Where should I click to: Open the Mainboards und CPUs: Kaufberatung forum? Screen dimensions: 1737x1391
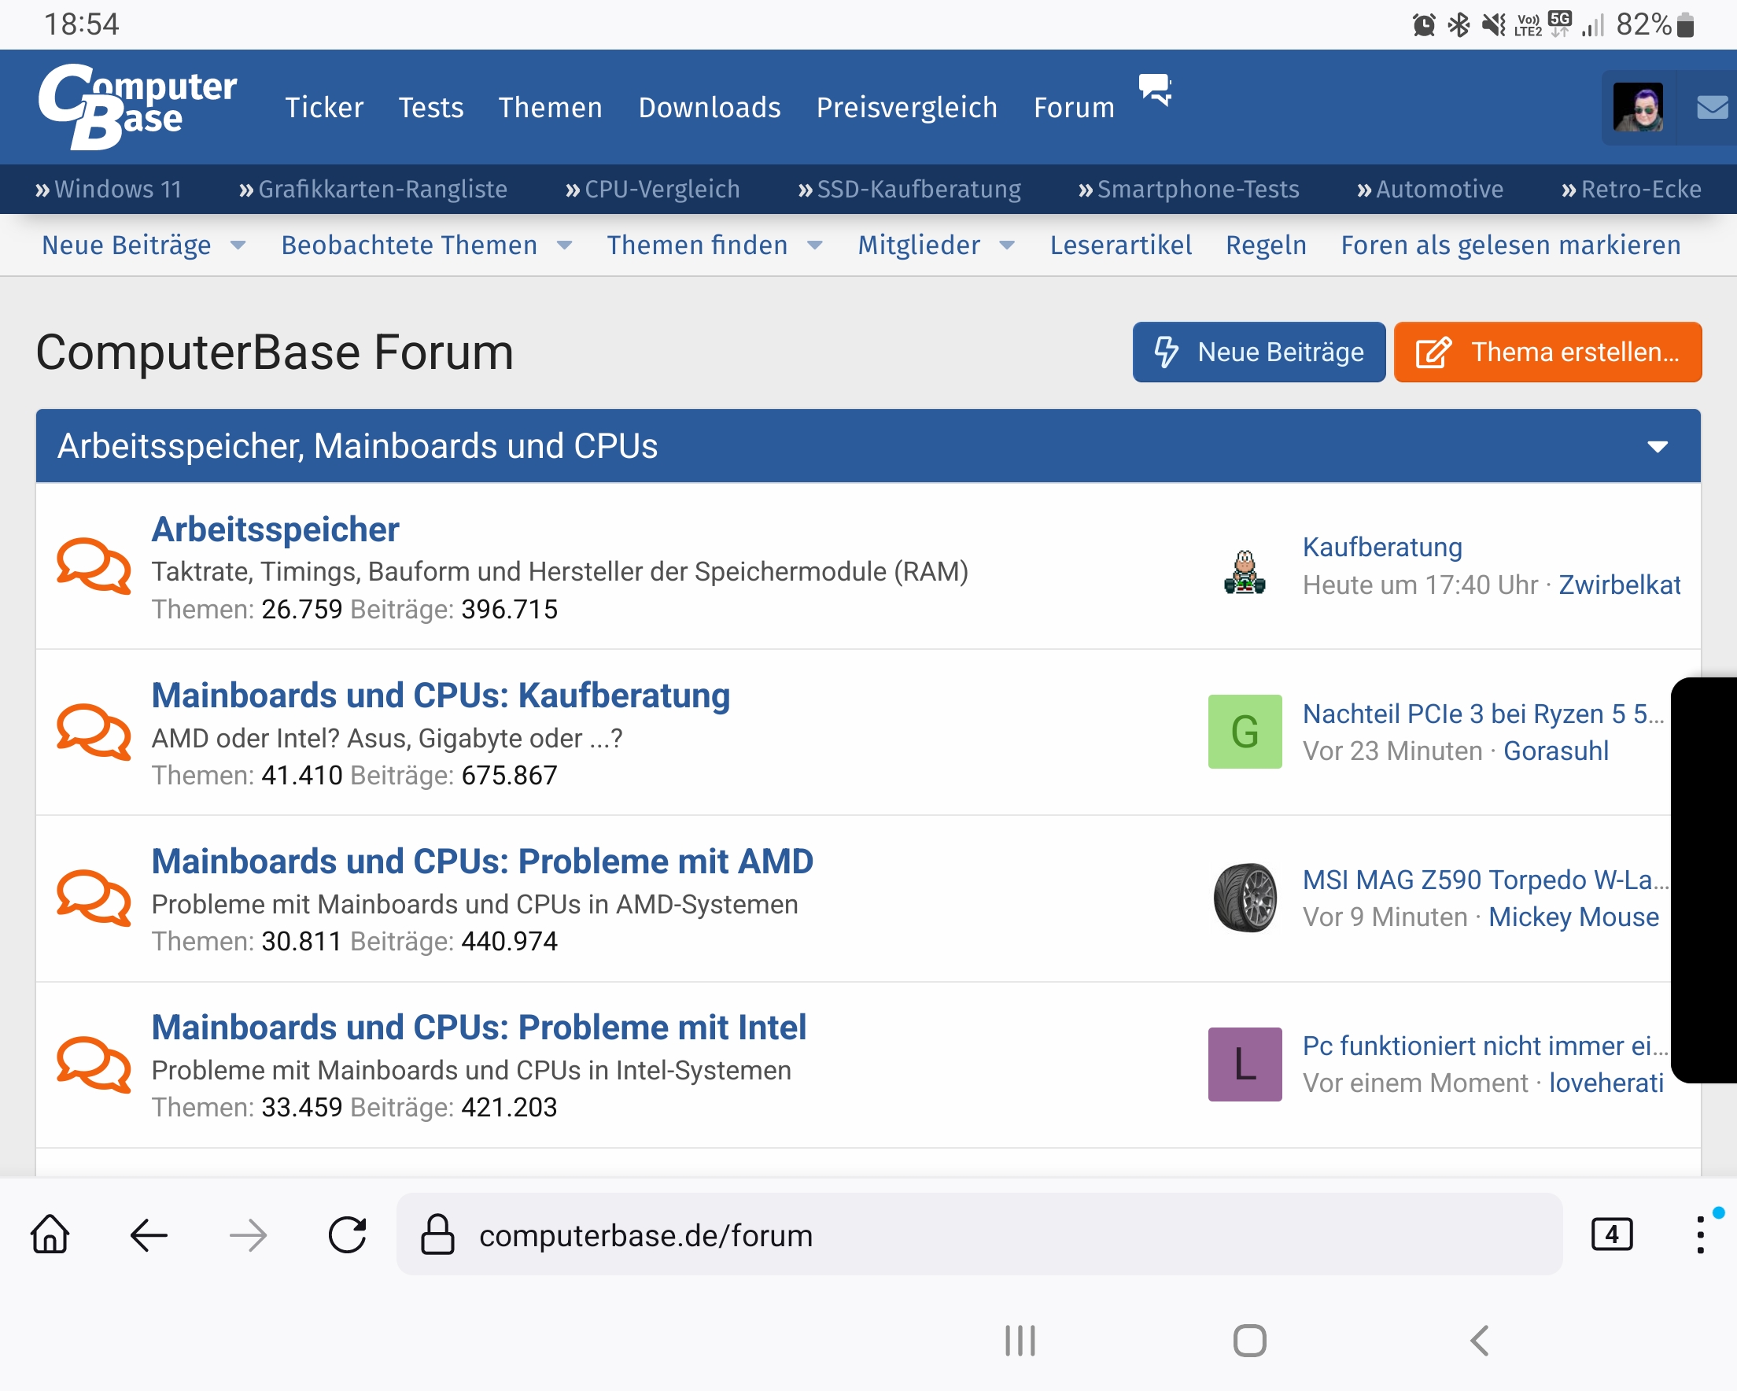440,695
